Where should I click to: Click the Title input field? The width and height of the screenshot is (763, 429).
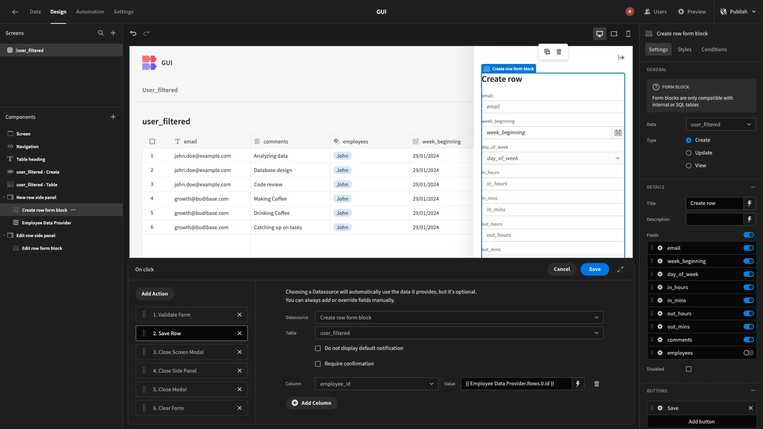[x=715, y=203]
